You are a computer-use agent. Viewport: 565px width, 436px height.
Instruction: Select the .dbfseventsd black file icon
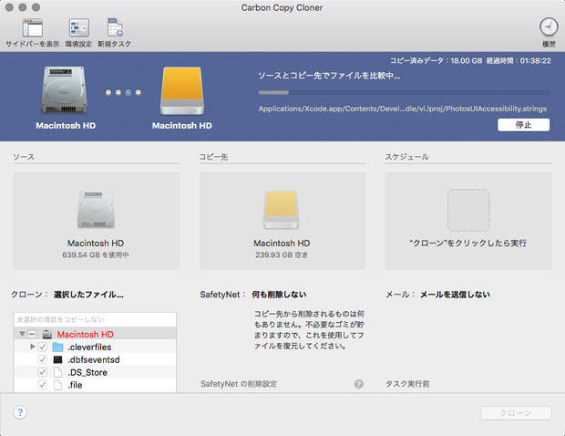[x=57, y=359]
